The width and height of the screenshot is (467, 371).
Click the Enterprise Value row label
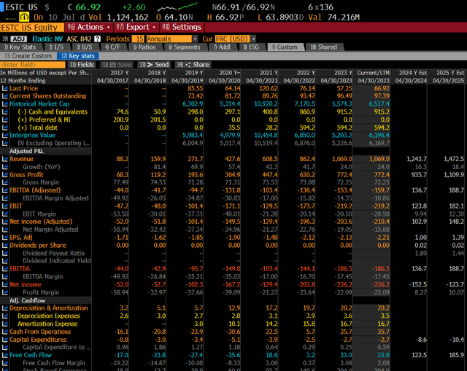tap(32, 136)
